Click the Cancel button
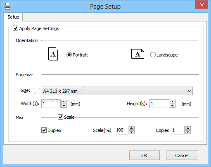The height and width of the screenshot is (167, 211). coord(182,155)
